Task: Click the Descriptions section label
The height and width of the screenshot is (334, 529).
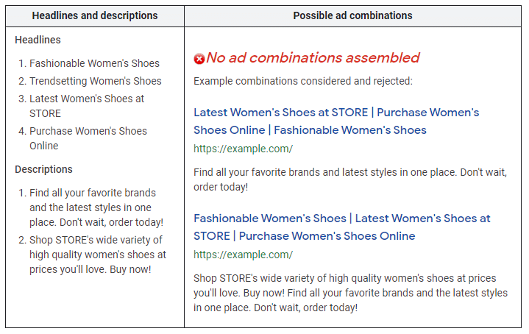Action: [43, 169]
